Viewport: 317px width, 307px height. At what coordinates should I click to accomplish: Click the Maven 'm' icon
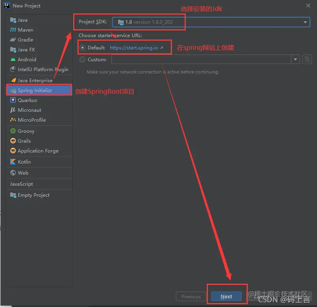pyautogui.click(x=13, y=30)
